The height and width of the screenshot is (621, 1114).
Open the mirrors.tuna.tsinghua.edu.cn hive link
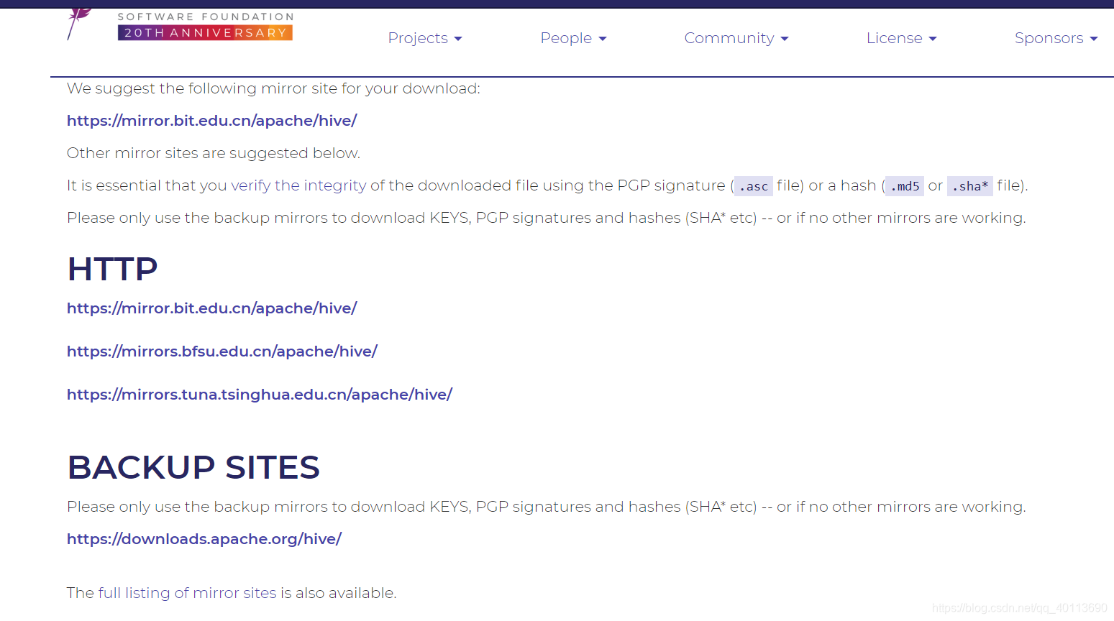click(x=260, y=395)
